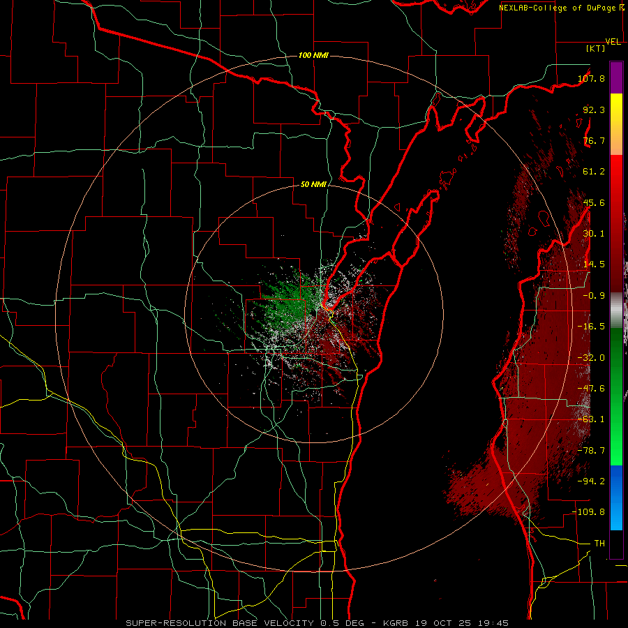The width and height of the screenshot is (628, 628).
Task: Click the -47.6 velocity scale value
Action: [x=591, y=389]
